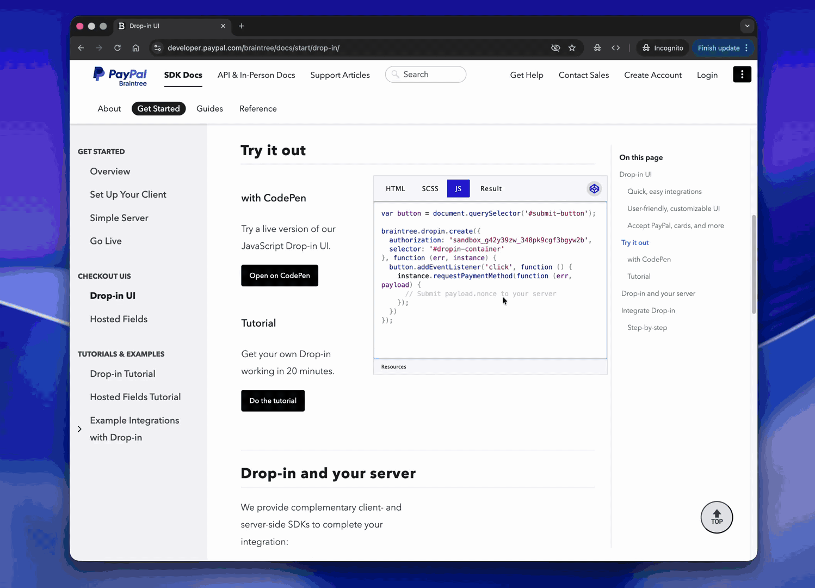Click the three-dot menu icon in header
The image size is (815, 588).
click(x=742, y=75)
